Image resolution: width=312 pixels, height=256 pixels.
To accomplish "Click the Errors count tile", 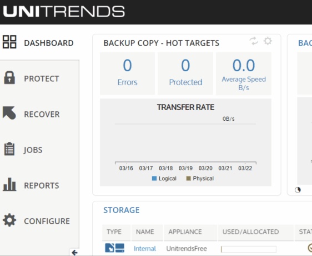I will pos(127,73).
